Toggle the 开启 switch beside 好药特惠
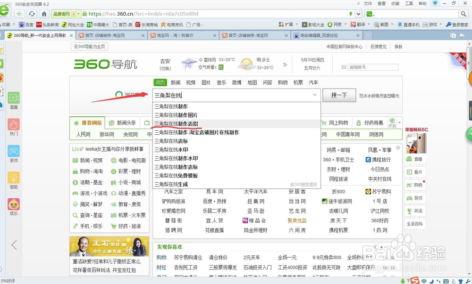Screen dimensions: 472x284 (x=392, y=123)
